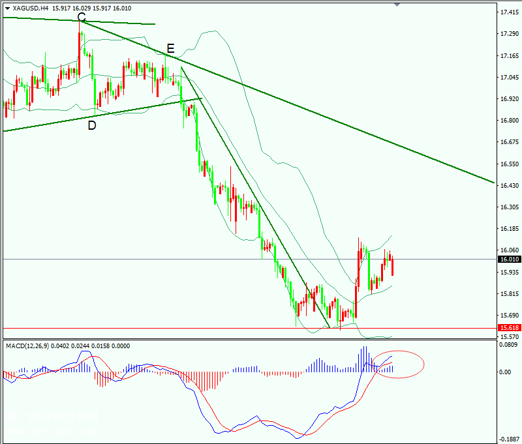The height and width of the screenshot is (444, 522).
Task: Select the current price tag 16.010
Action: (510, 259)
